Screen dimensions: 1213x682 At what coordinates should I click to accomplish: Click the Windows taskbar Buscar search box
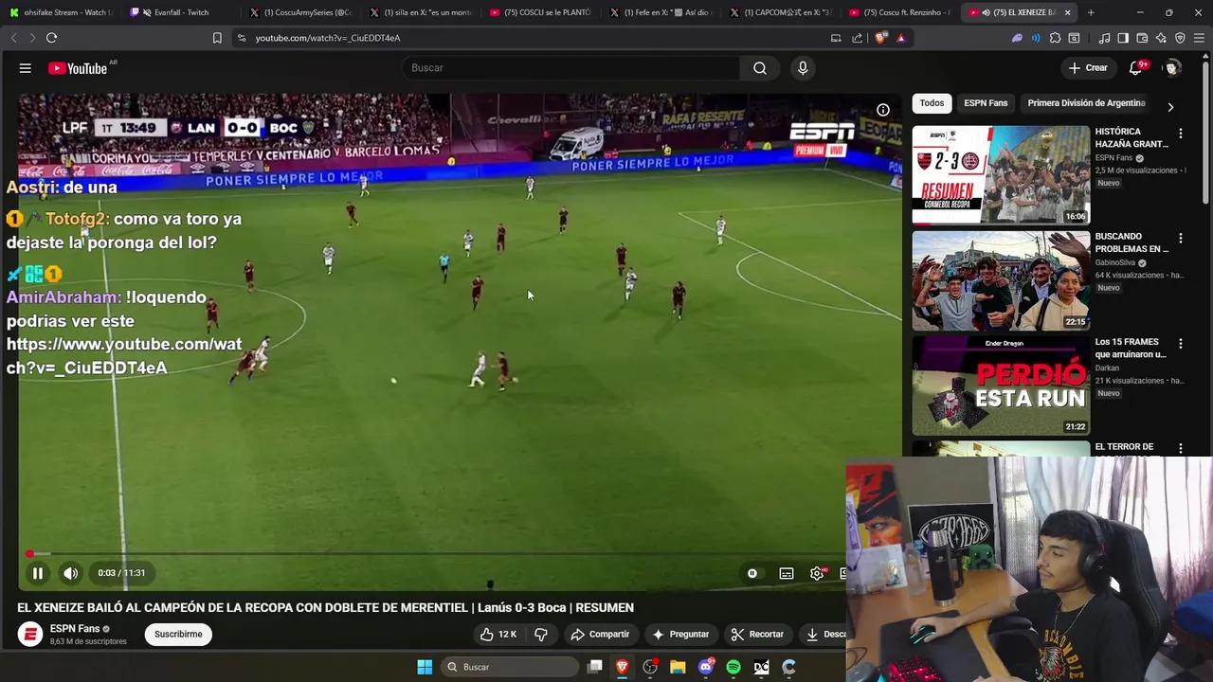pyautogui.click(x=512, y=667)
